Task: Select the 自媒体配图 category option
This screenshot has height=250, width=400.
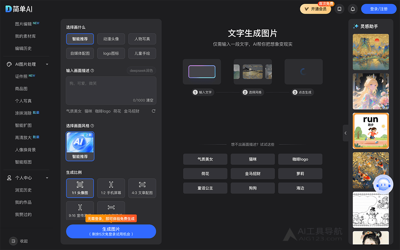Action: [x=80, y=53]
